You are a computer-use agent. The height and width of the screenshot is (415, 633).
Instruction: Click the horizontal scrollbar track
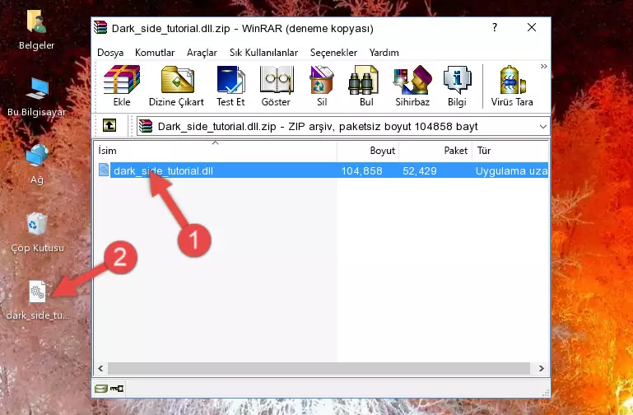coord(319,368)
